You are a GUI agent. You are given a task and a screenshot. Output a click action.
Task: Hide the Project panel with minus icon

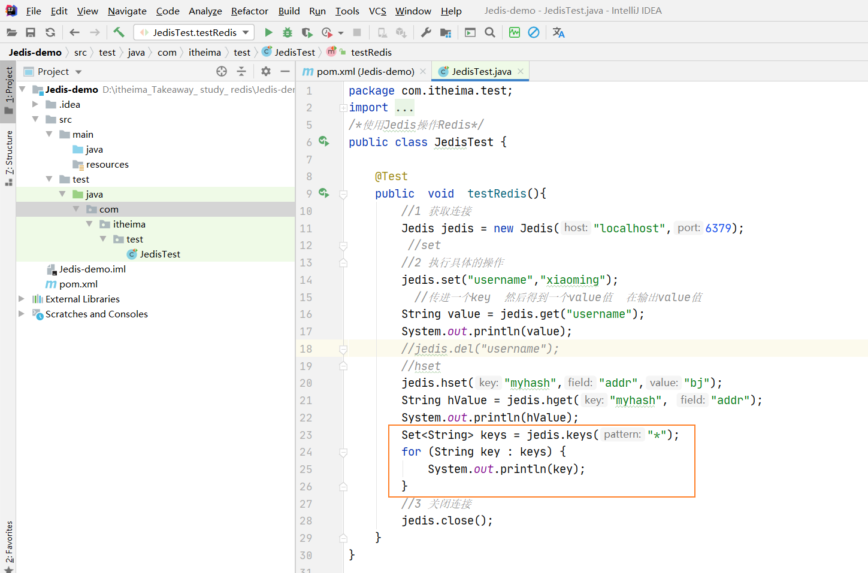pyautogui.click(x=285, y=71)
